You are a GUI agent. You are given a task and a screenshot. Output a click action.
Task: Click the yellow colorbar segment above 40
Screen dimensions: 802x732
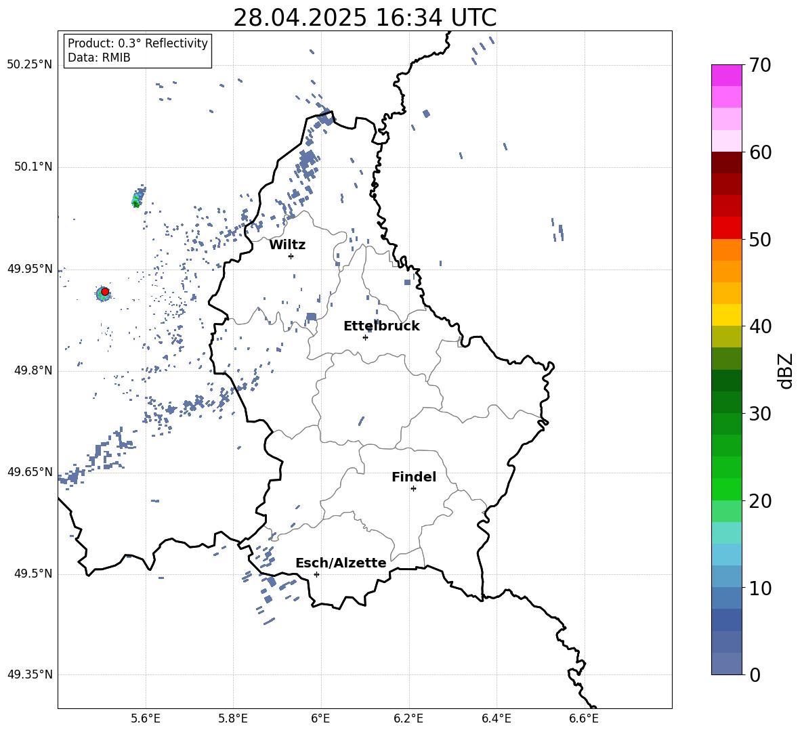(x=726, y=316)
